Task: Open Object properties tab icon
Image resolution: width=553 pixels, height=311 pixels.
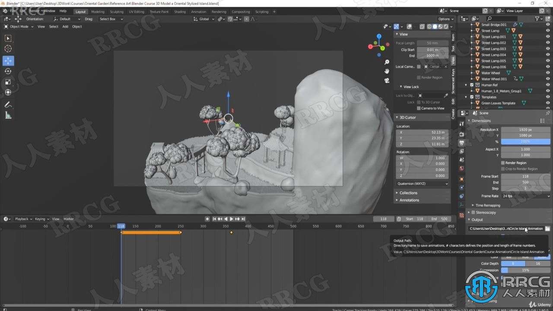Action: (461, 179)
